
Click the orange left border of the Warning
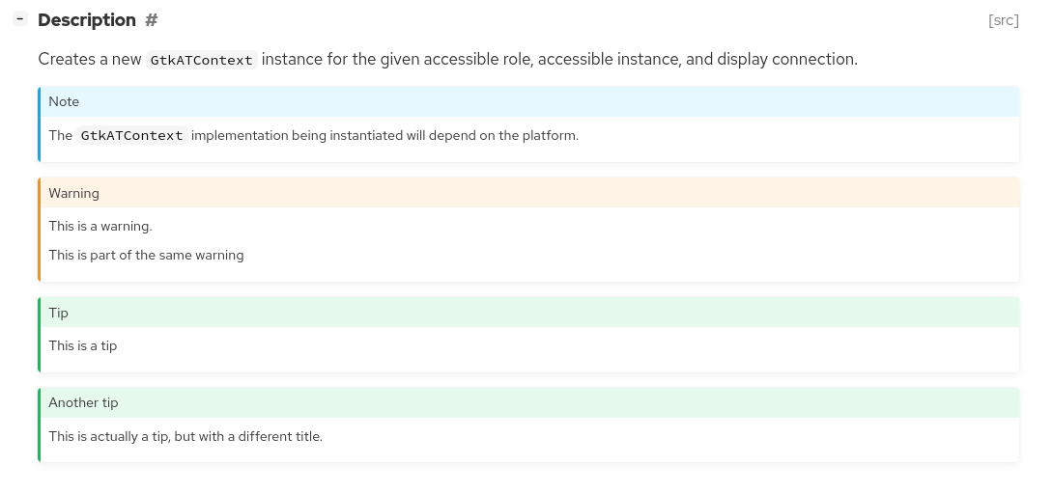(x=40, y=229)
